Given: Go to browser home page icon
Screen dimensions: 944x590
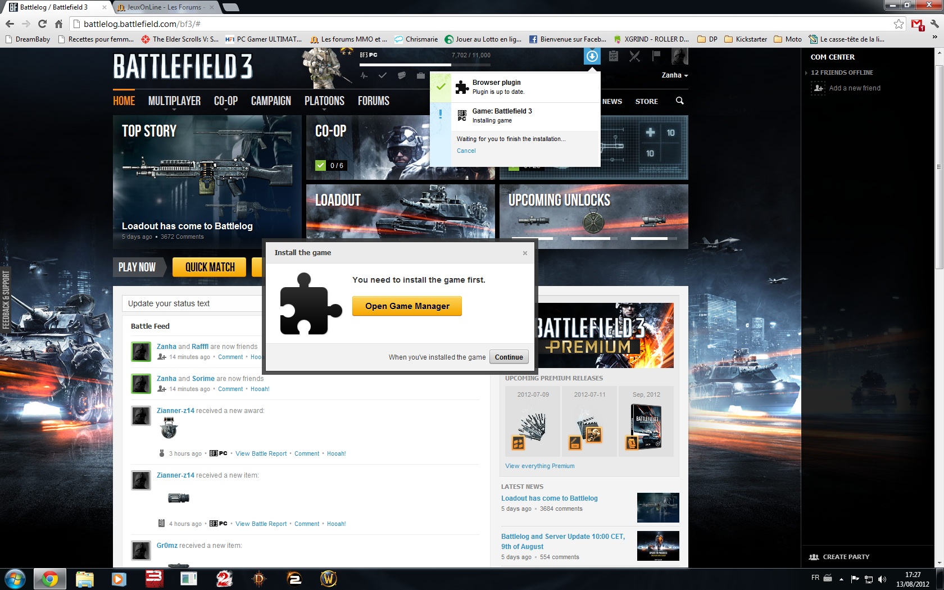Looking at the screenshot, I should pos(58,24).
